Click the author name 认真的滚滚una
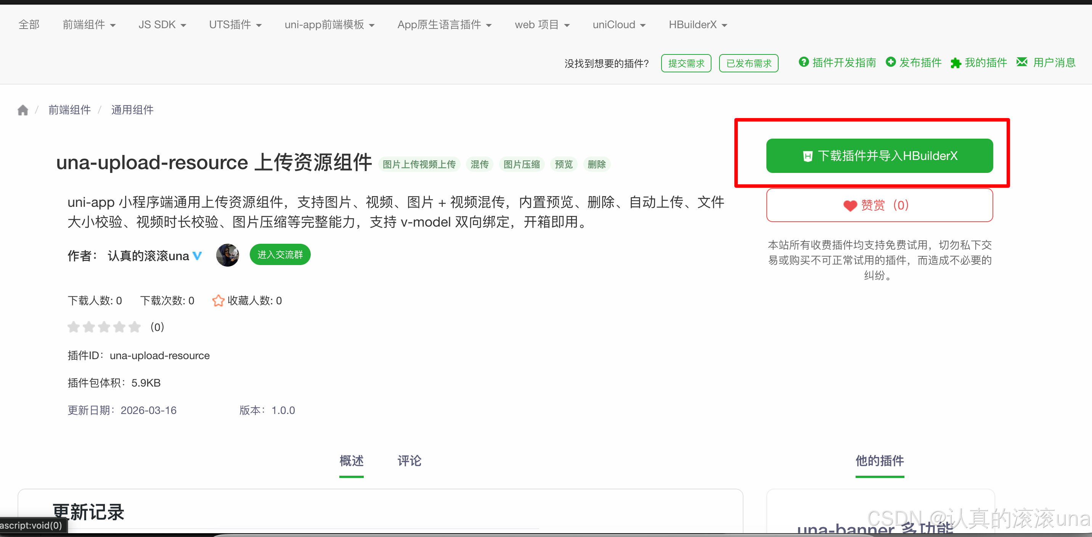This screenshot has width=1092, height=537. 148,256
